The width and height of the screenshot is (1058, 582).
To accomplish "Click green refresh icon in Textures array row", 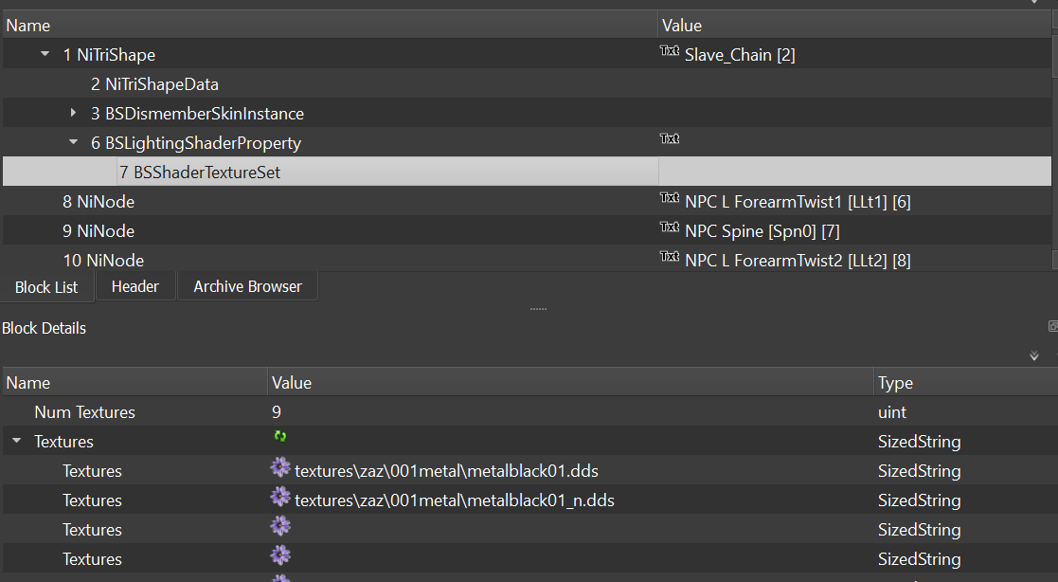I will click(280, 436).
